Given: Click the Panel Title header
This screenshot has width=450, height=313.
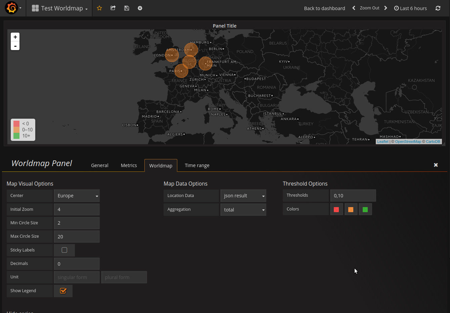Looking at the screenshot, I should click(225, 26).
